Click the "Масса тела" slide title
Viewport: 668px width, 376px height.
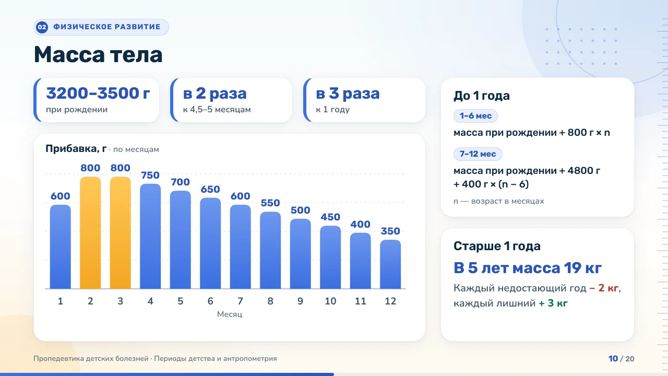[x=98, y=55]
